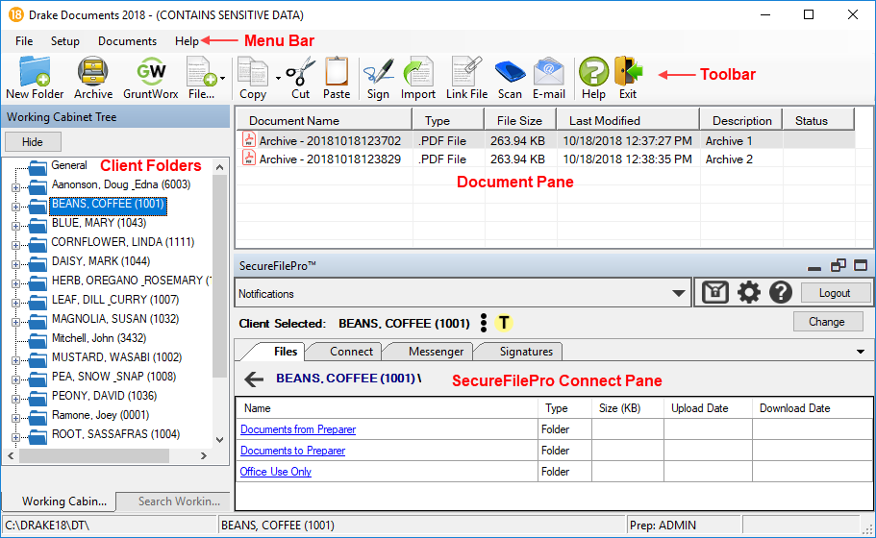
Task: Click the Link File icon
Action: coord(466,77)
